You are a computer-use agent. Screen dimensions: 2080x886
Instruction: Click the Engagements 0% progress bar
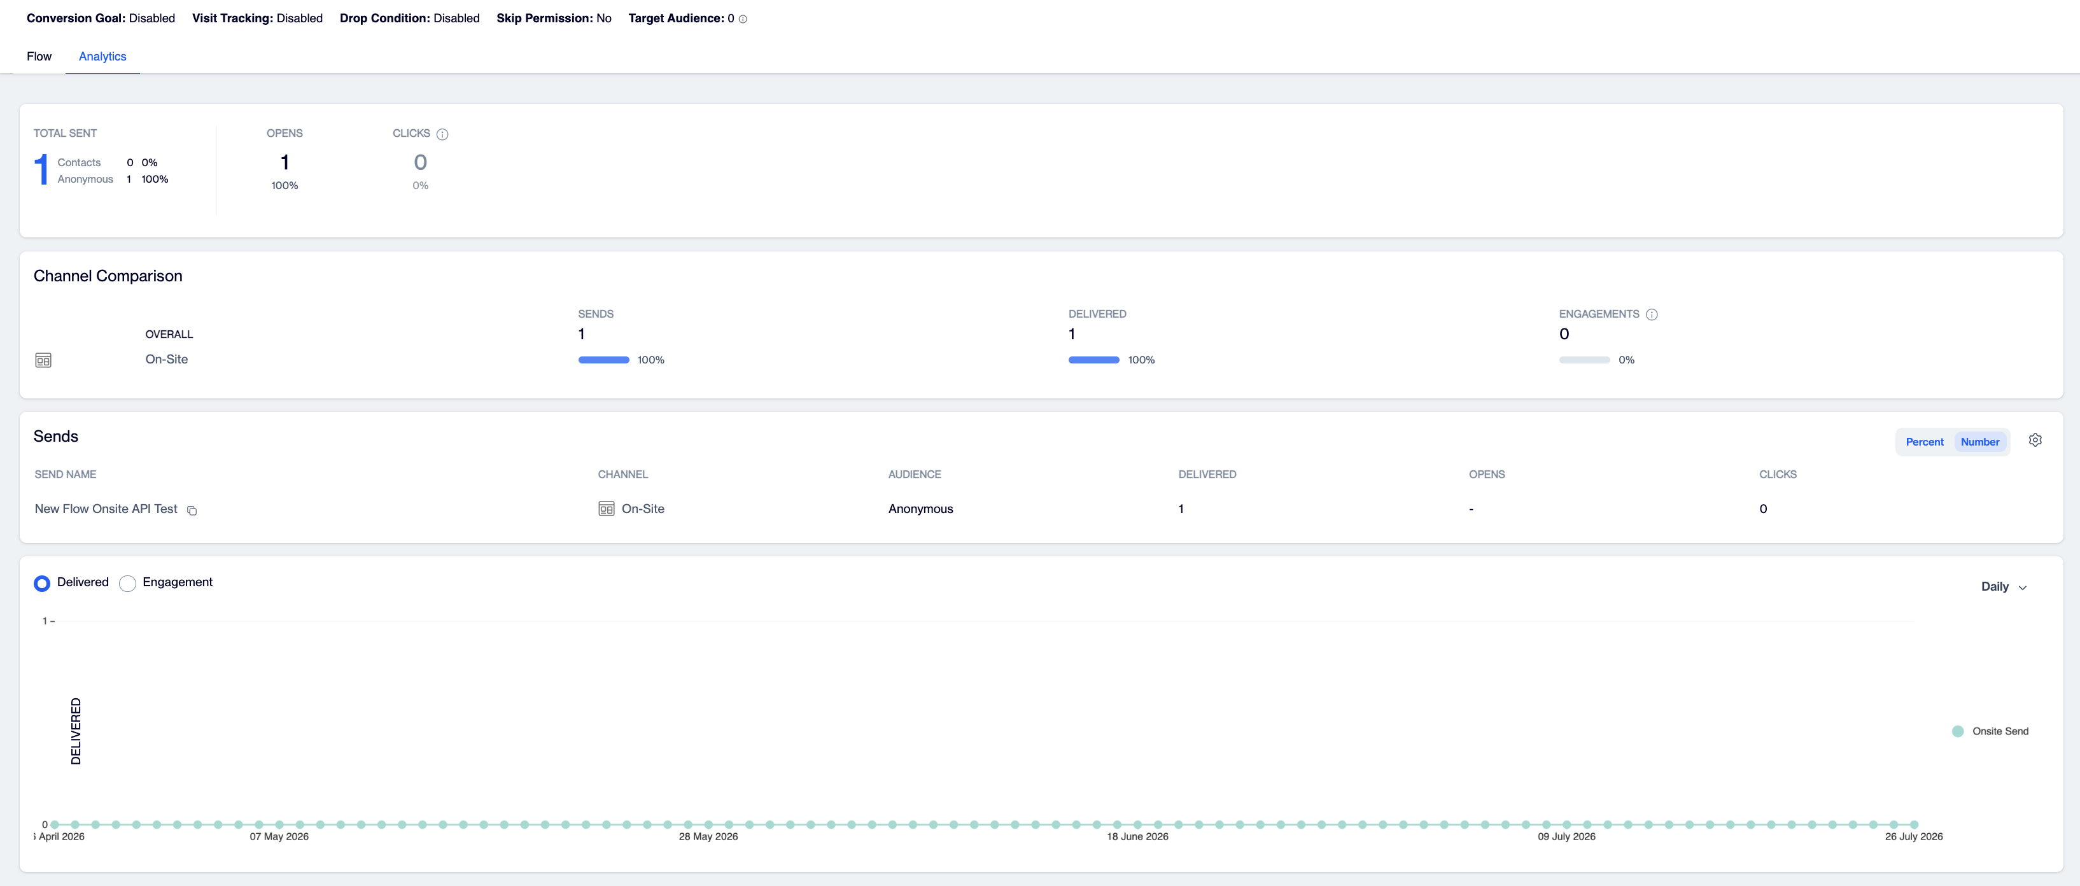[x=1584, y=360]
